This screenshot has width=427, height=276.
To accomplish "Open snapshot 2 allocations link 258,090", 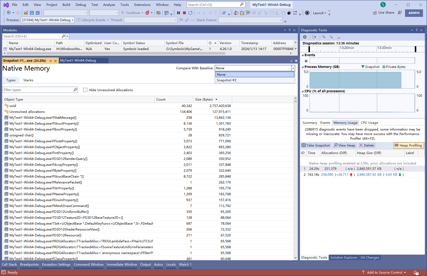I will [x=327, y=175].
